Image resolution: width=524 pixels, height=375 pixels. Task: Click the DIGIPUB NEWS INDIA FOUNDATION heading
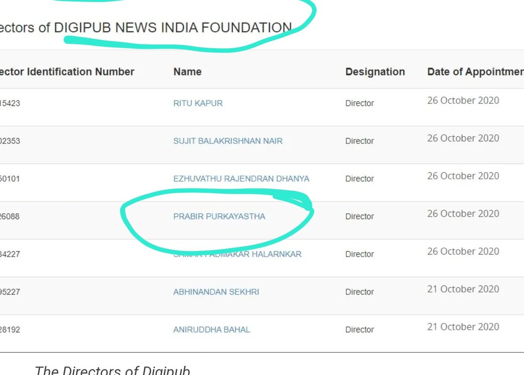(x=172, y=28)
